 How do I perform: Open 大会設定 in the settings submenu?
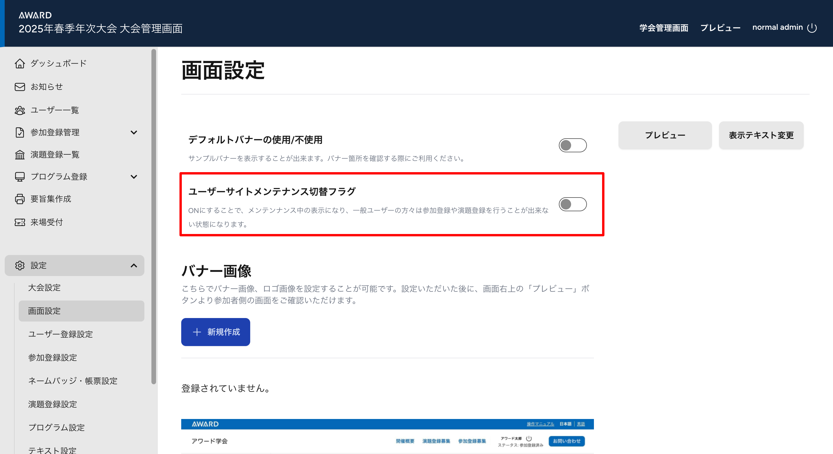[44, 287]
